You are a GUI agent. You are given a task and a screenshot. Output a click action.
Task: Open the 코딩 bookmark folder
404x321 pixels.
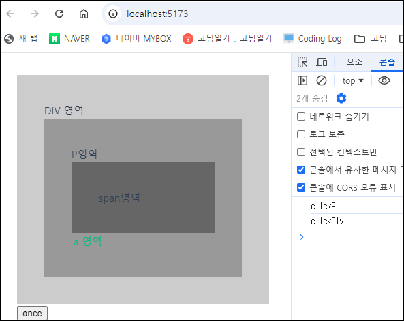pos(370,39)
